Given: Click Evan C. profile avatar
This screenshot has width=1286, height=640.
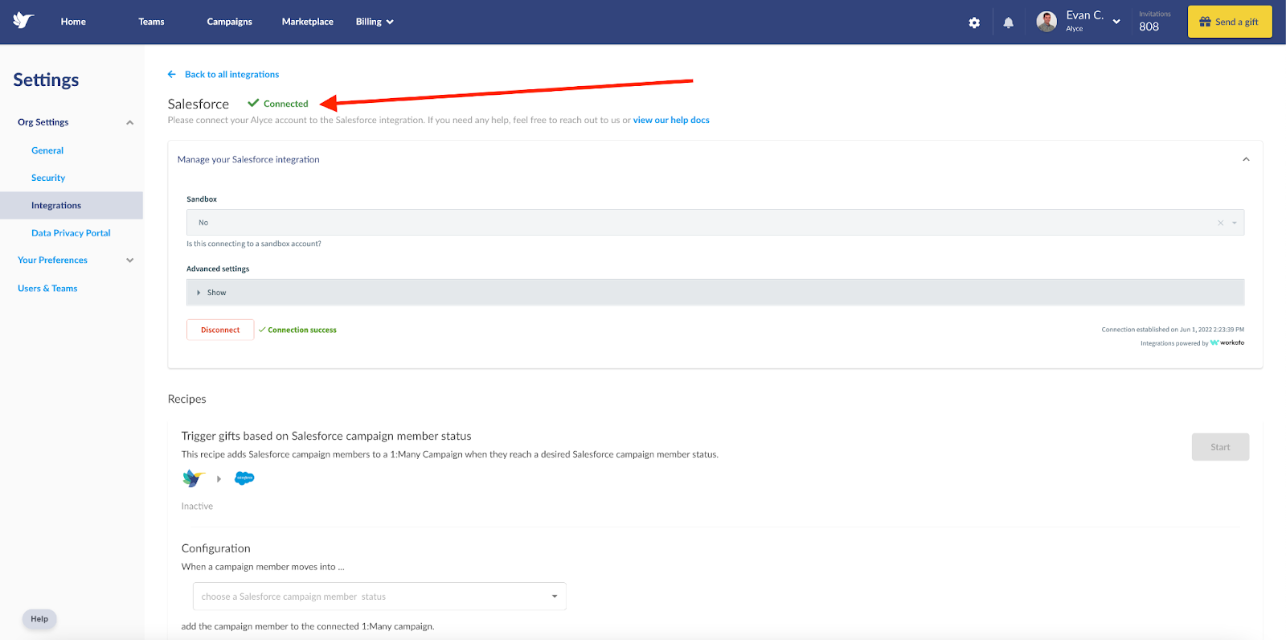Looking at the screenshot, I should pyautogui.click(x=1046, y=22).
